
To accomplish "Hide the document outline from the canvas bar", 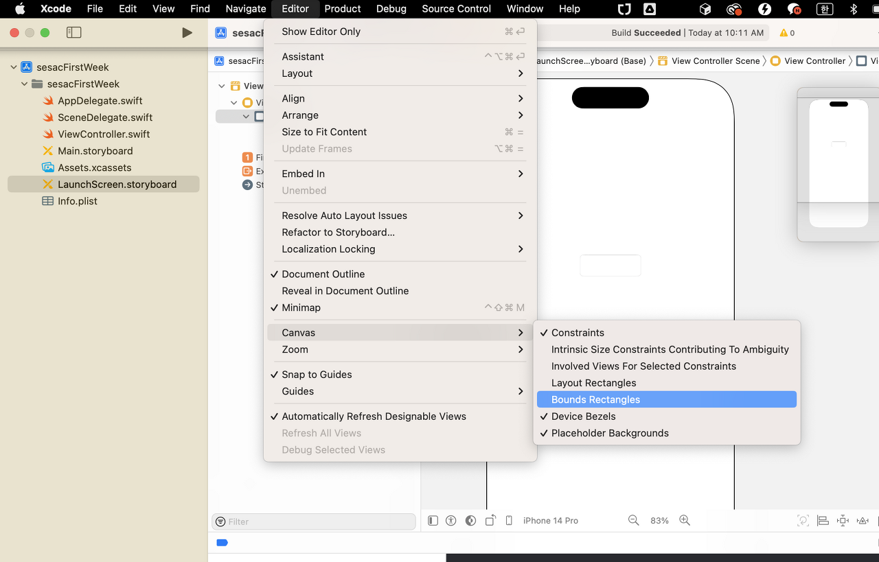I will [x=433, y=520].
